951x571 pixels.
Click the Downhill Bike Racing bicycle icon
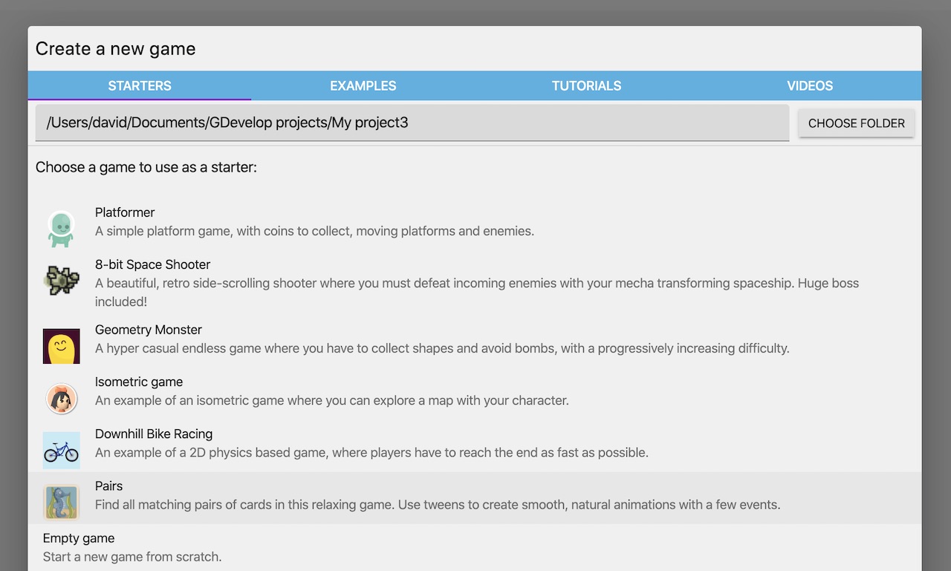pyautogui.click(x=61, y=451)
